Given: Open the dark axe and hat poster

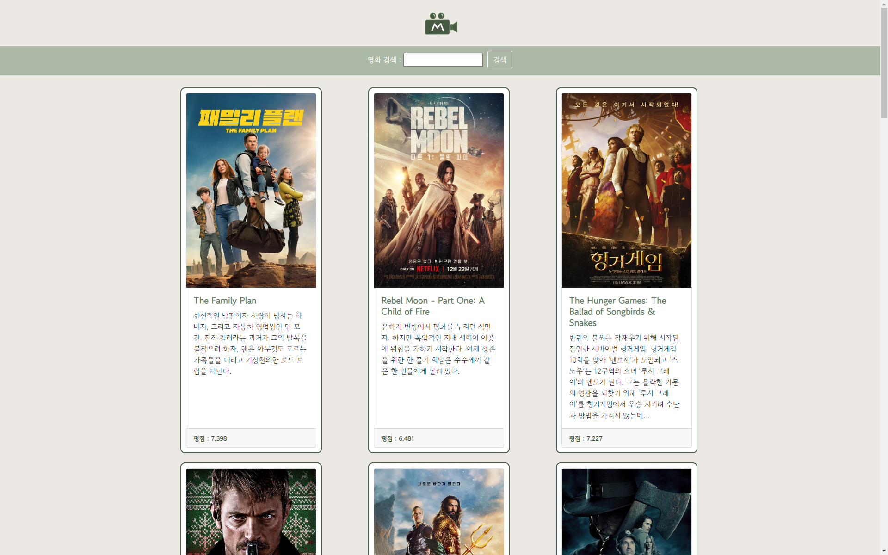Looking at the screenshot, I should pos(626,511).
